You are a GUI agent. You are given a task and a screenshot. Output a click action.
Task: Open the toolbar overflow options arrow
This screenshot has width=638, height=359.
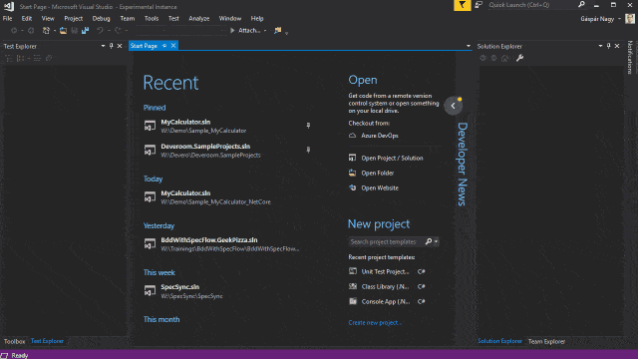click(286, 33)
